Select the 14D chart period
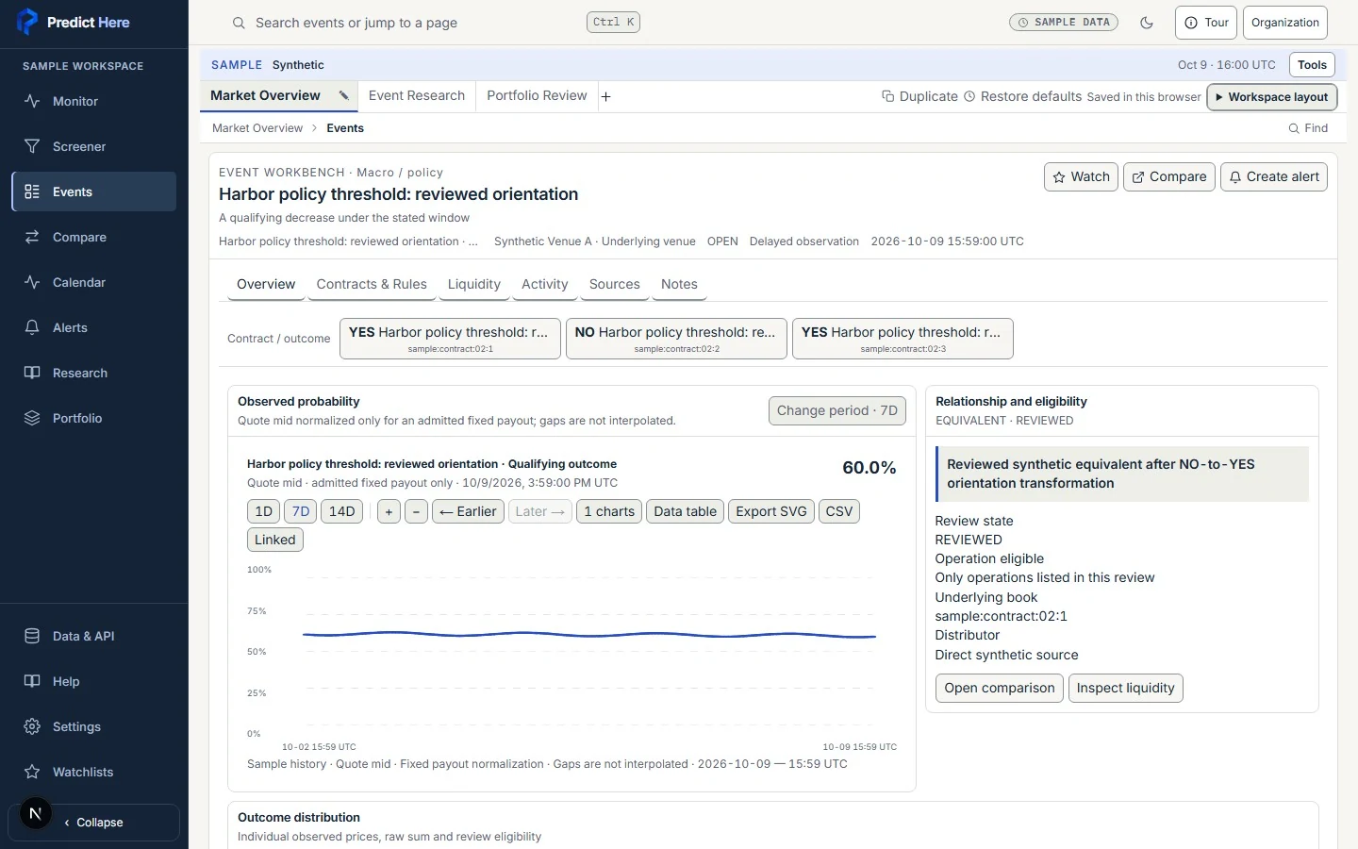The image size is (1358, 849). click(341, 511)
